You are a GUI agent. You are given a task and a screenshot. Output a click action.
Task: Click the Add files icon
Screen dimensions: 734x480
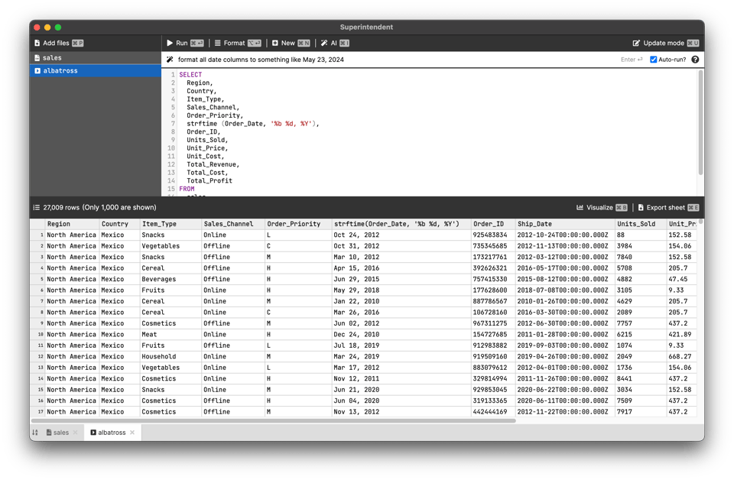point(37,44)
